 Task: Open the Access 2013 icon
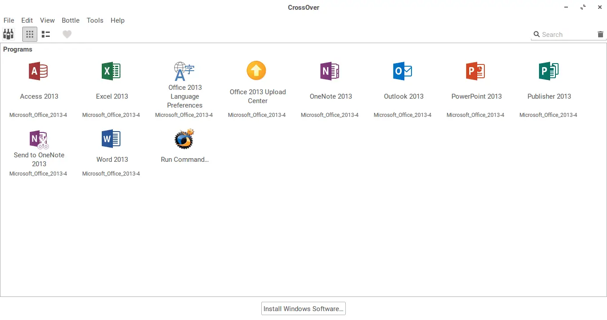click(38, 71)
